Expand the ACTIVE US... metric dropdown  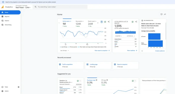[x=131, y=36]
